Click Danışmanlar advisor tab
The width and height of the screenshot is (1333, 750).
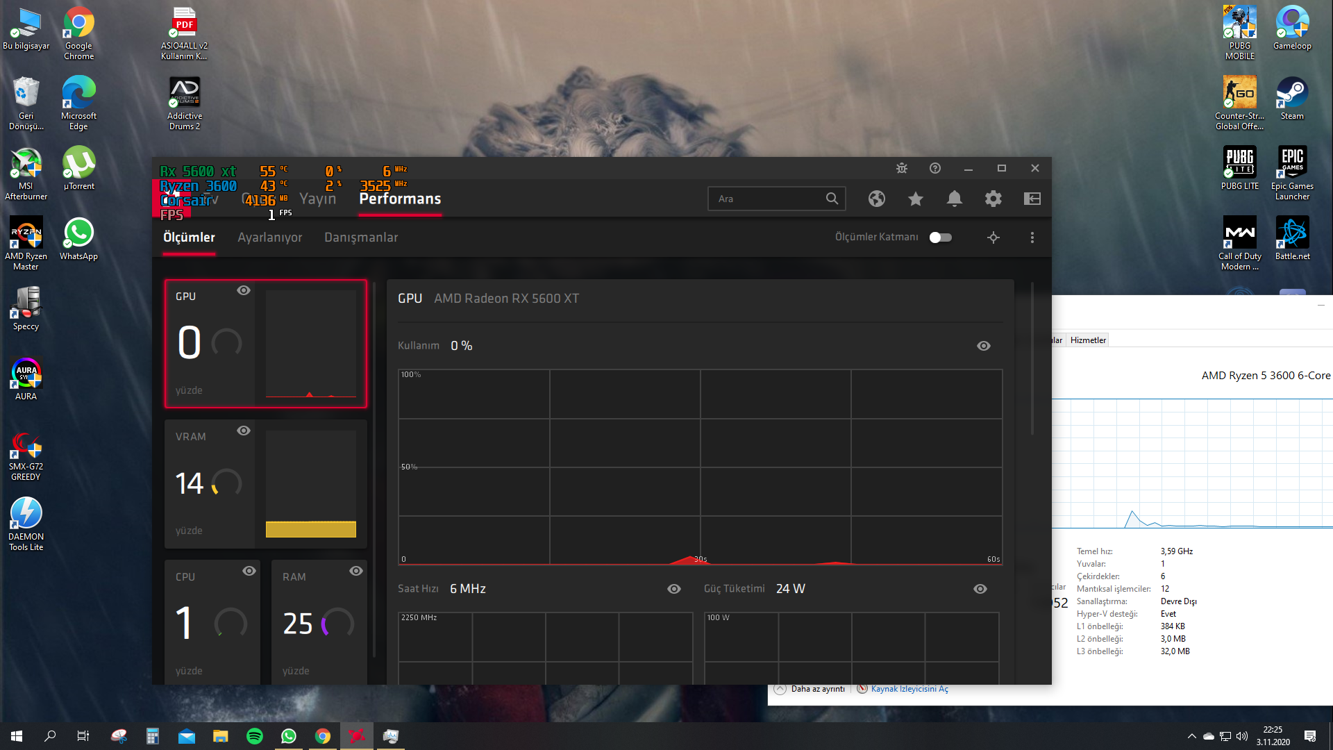coord(361,237)
